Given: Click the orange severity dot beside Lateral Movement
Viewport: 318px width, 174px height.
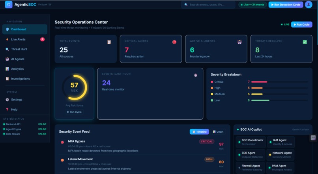Looking at the screenshot, I should (x=62, y=160).
